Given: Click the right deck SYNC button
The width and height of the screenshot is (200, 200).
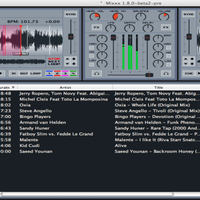Looking at the screenshot, I should pos(189,14).
